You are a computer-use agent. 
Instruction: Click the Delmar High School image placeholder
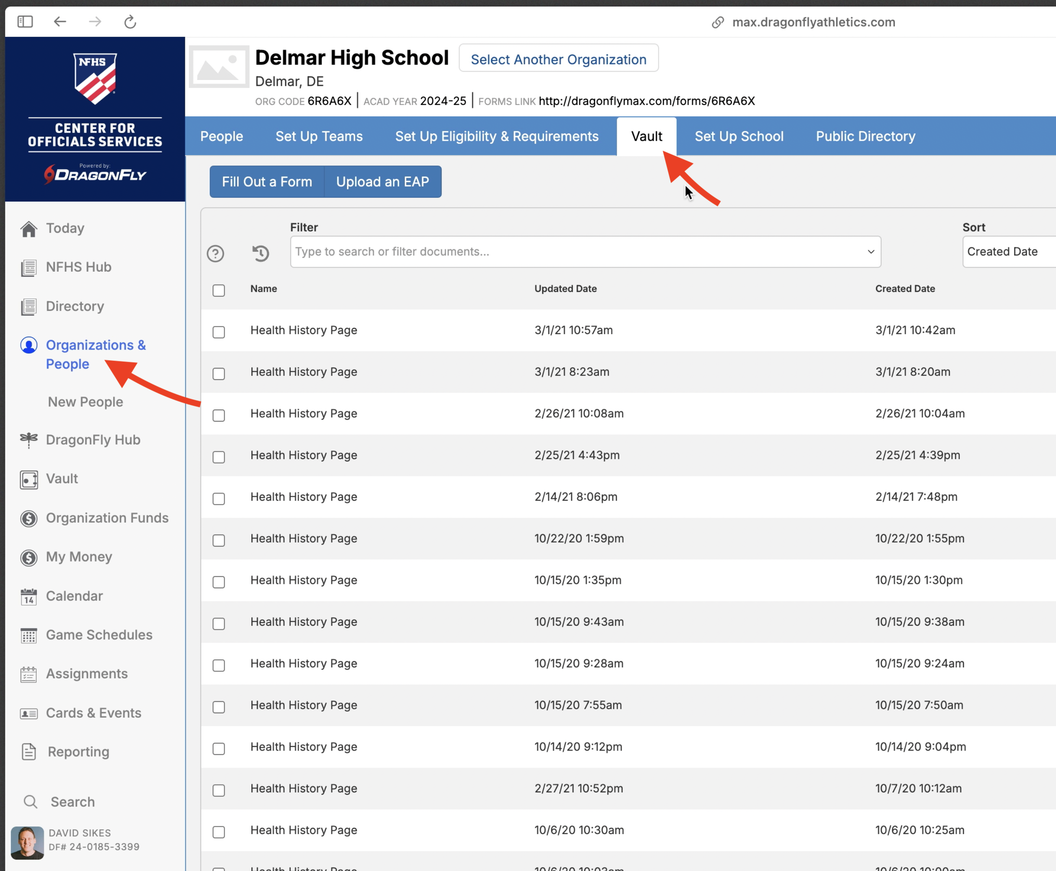pos(219,67)
